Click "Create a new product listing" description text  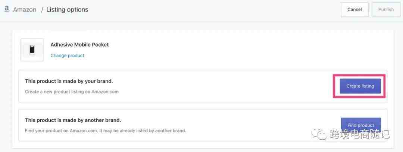pos(72,91)
